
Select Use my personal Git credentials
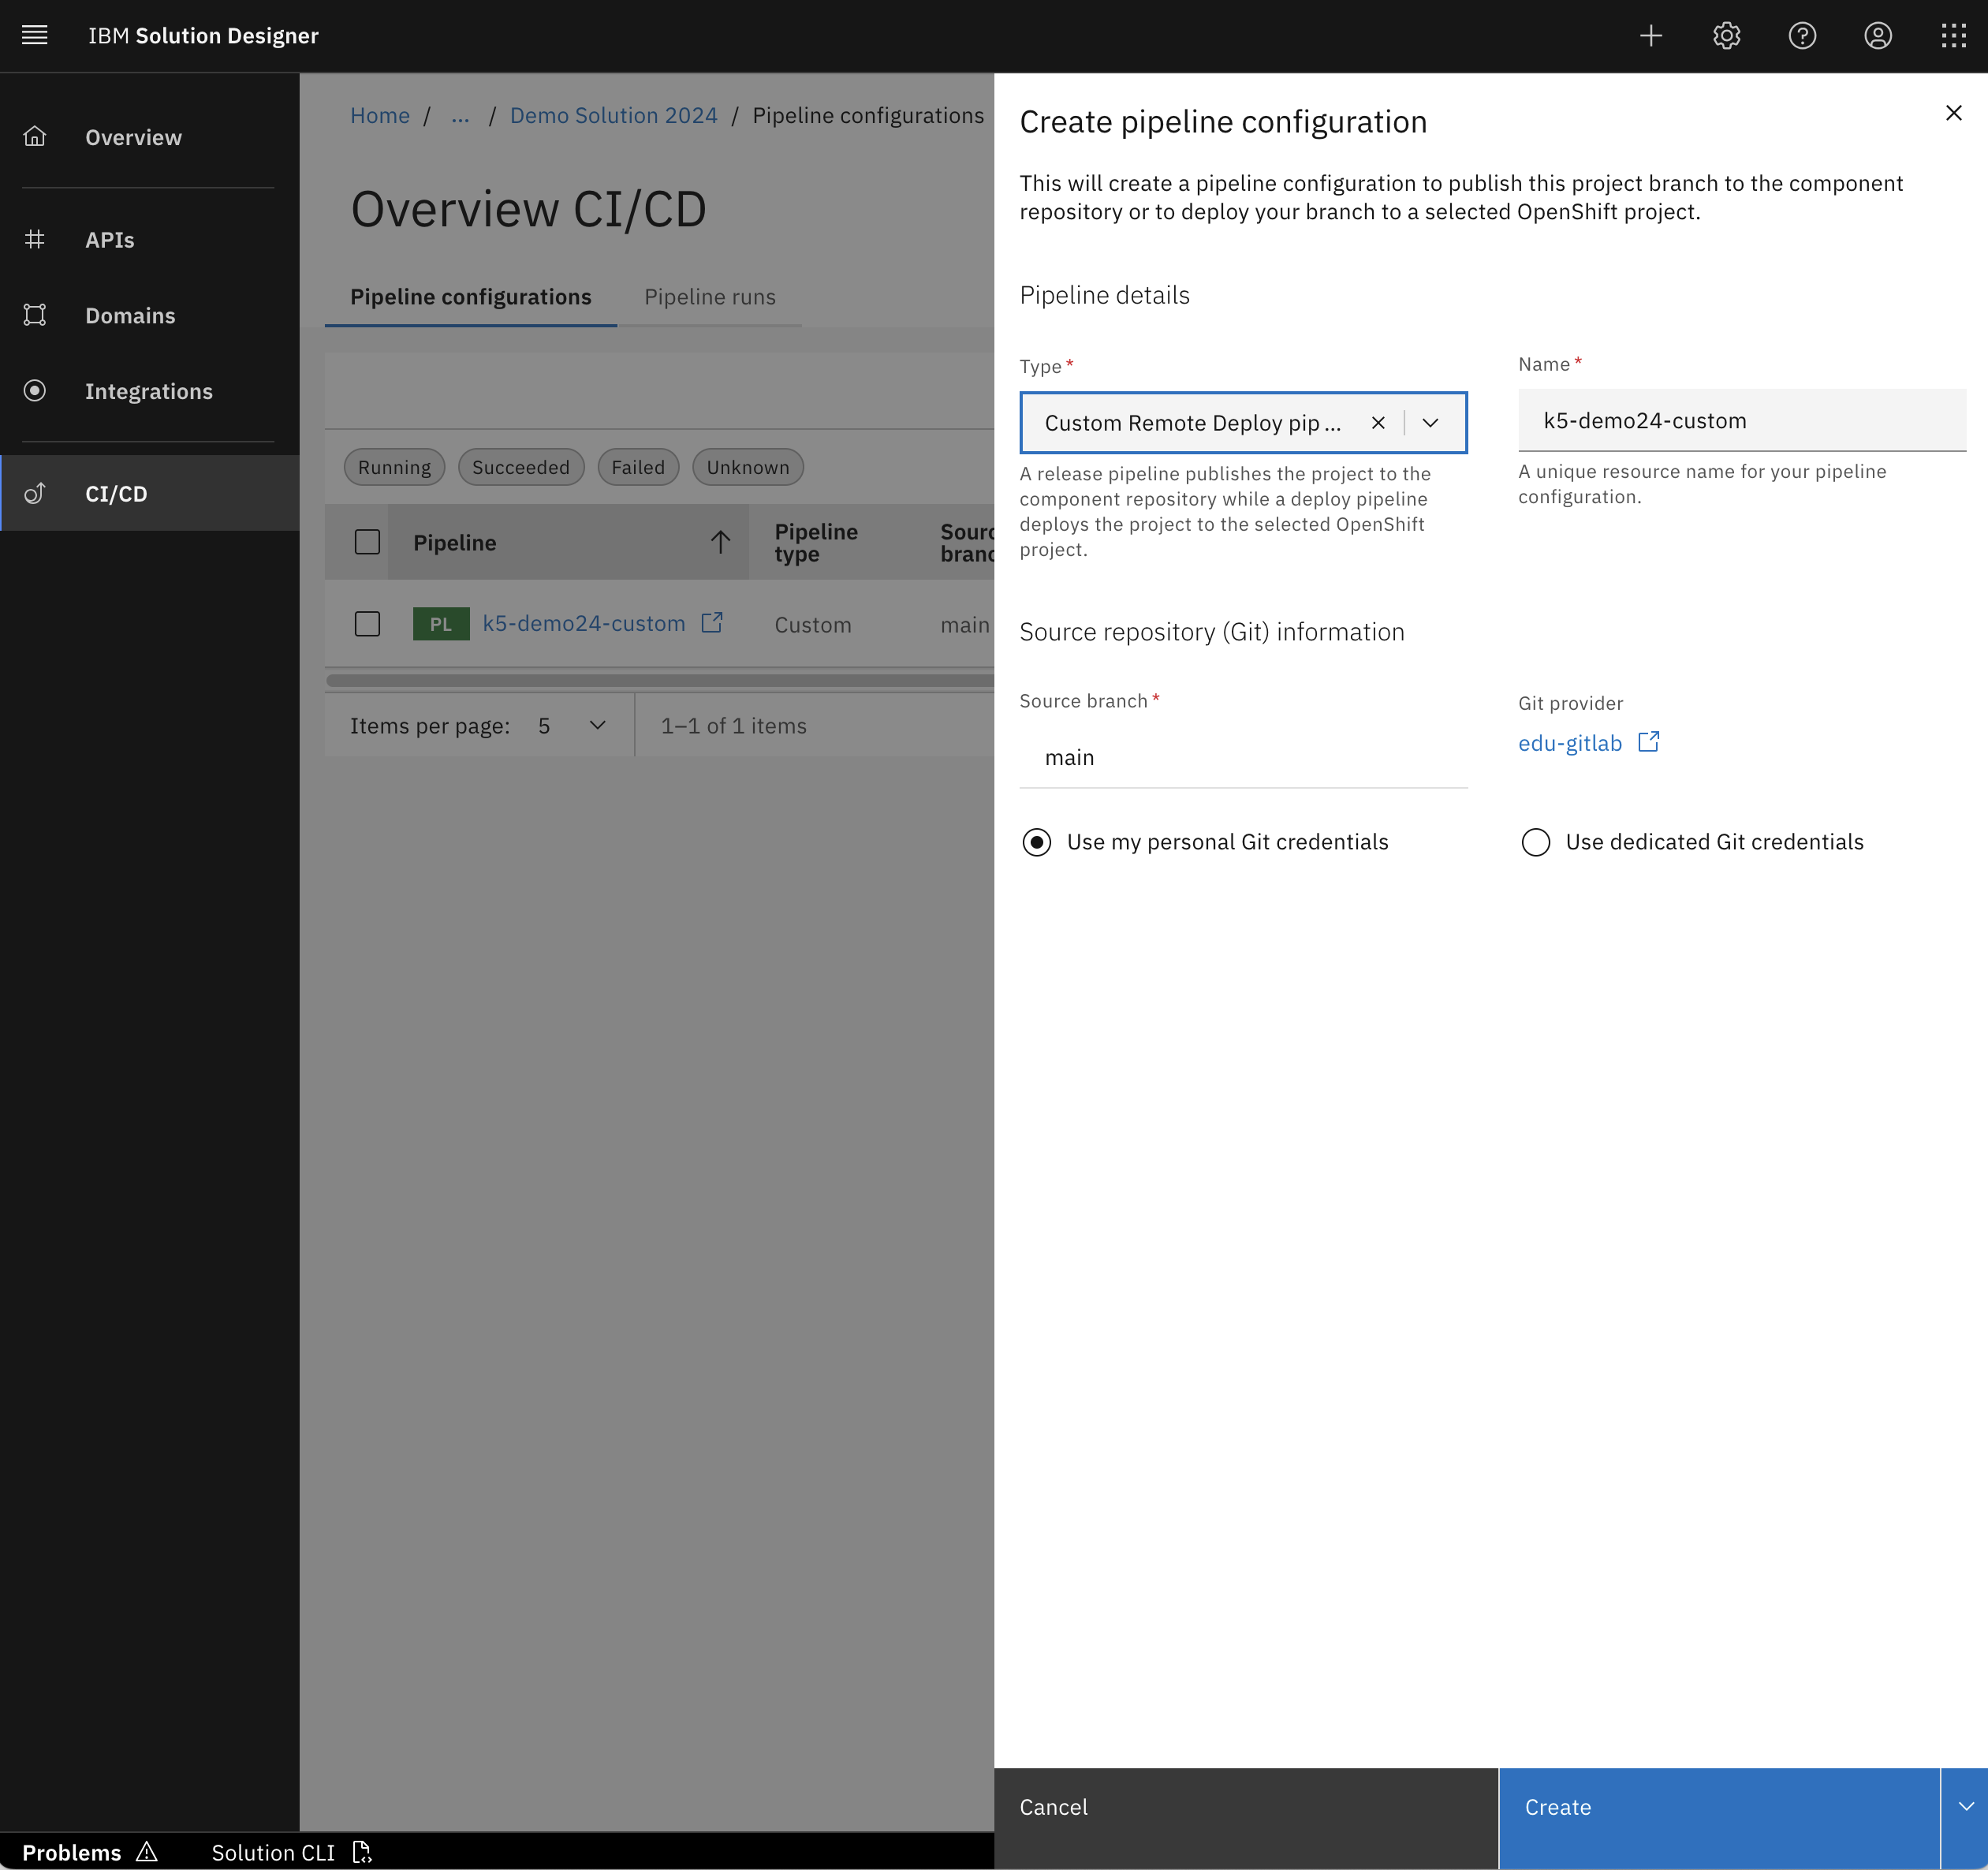pyautogui.click(x=1036, y=842)
